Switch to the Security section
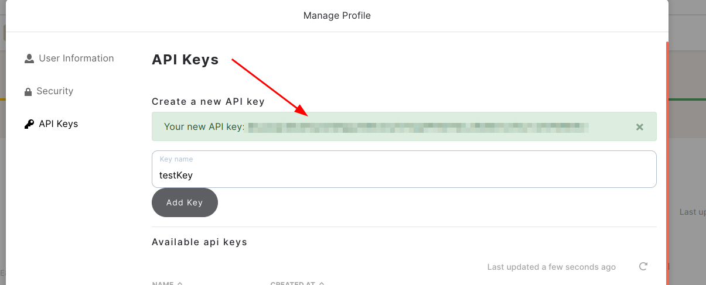Screen dimensions: 706x285 point(54,91)
